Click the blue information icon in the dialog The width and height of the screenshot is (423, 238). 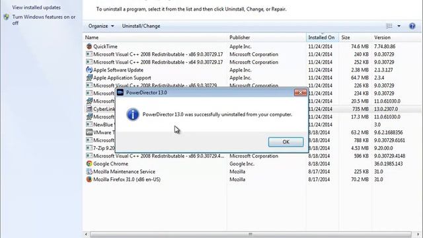click(133, 114)
